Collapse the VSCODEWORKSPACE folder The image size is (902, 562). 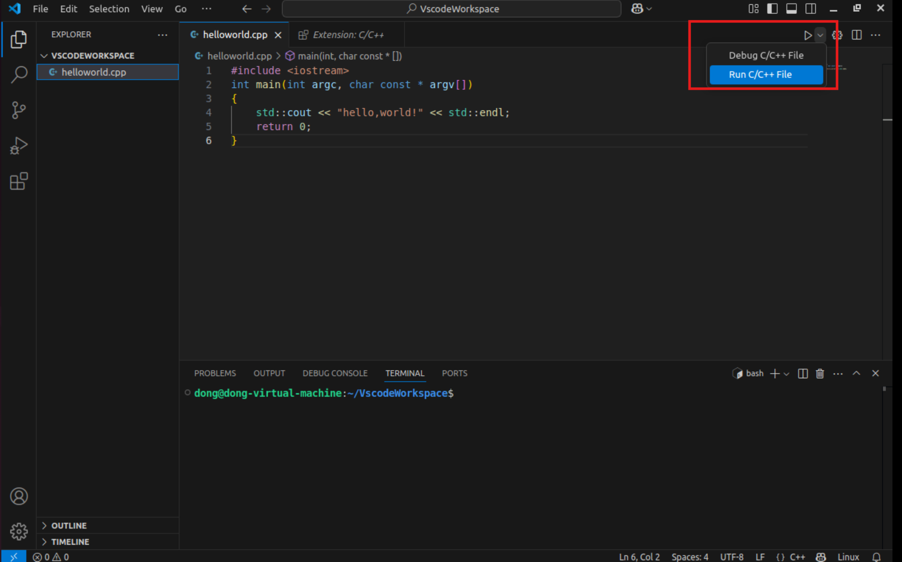pos(44,55)
